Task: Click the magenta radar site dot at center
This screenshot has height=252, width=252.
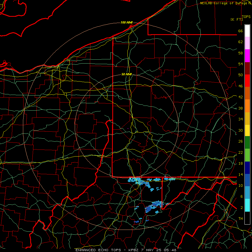Action: pos(128,129)
